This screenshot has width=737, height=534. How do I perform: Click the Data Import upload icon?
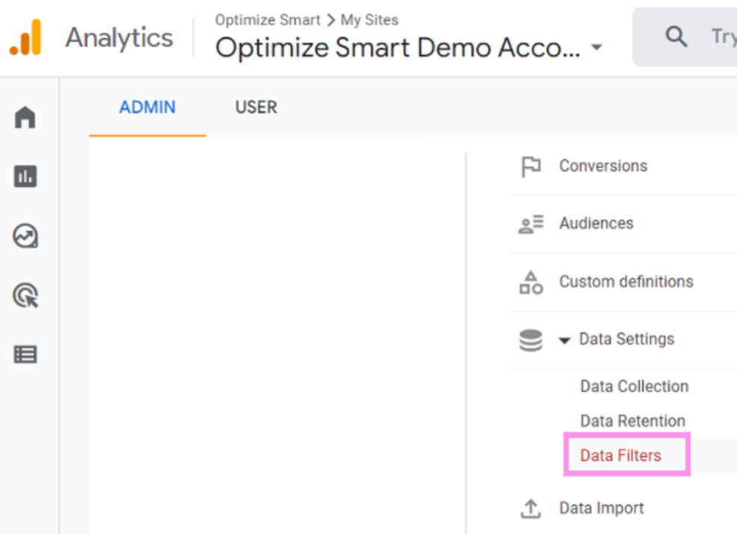tap(531, 509)
